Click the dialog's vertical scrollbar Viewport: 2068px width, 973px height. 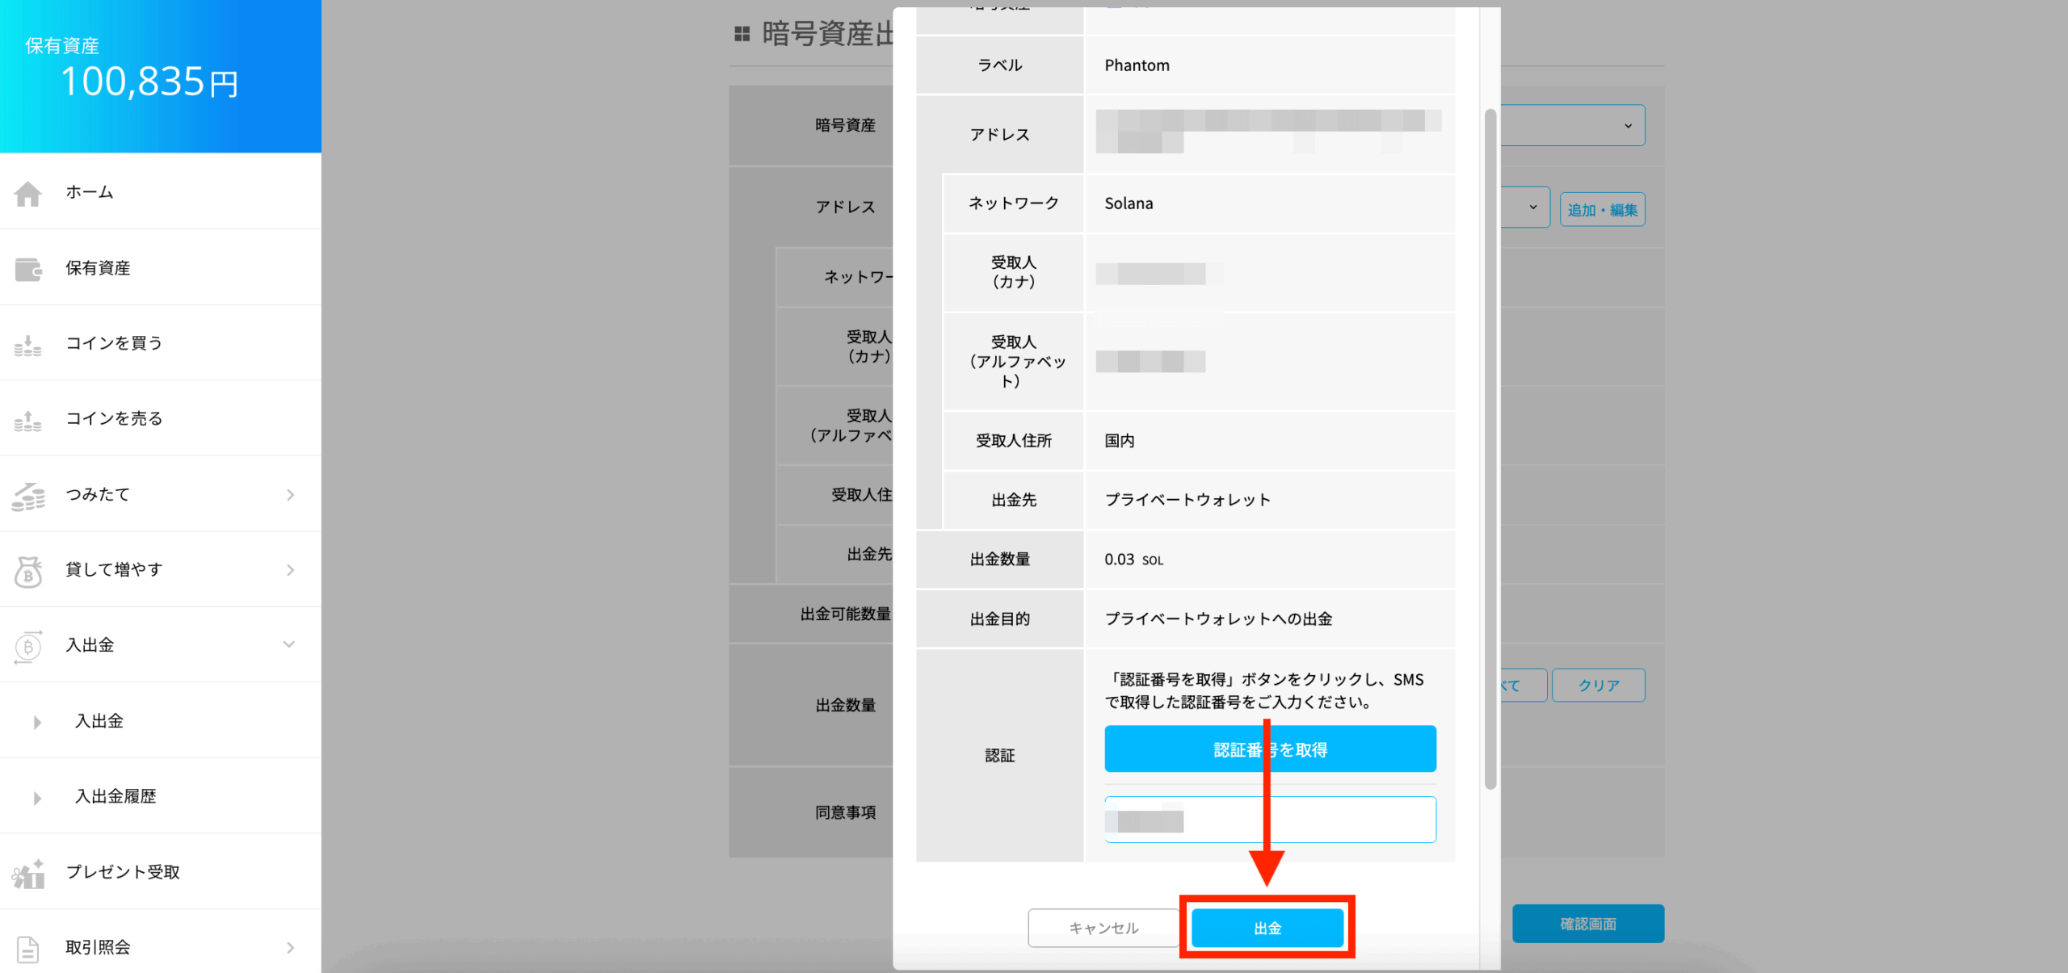(1490, 448)
